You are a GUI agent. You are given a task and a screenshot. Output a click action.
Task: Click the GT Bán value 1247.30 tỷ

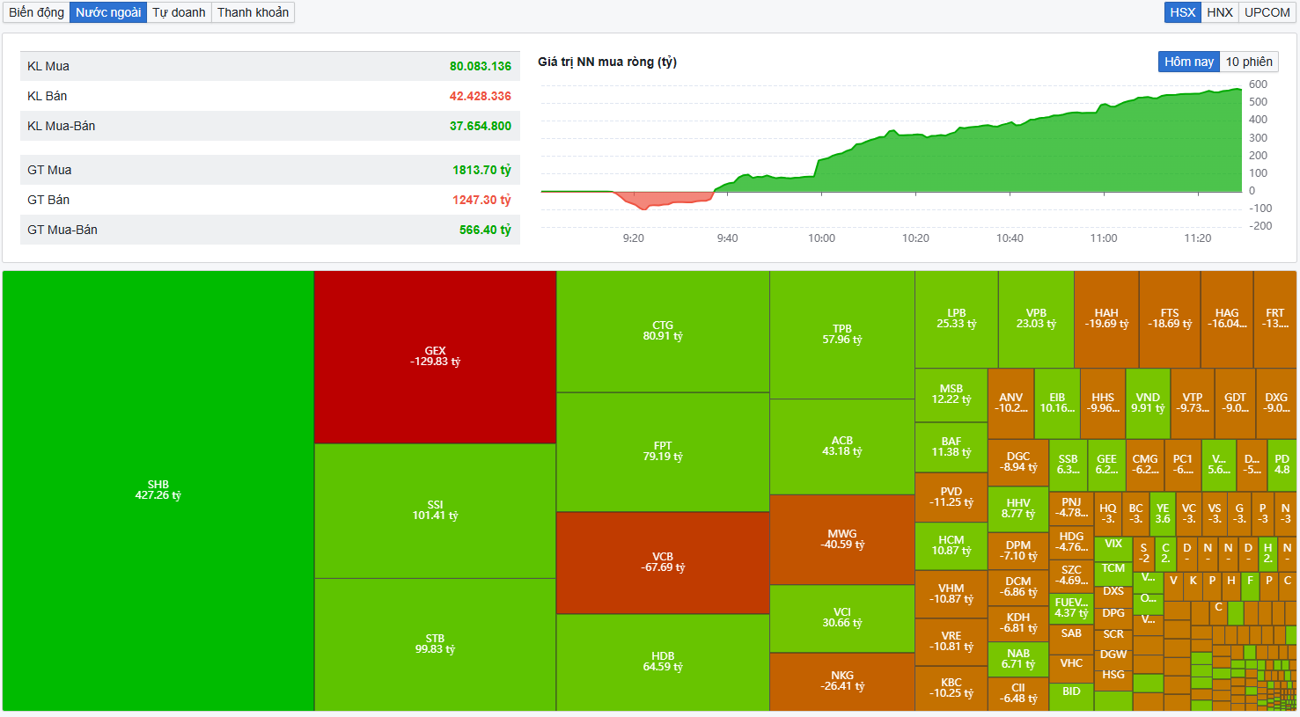[481, 200]
